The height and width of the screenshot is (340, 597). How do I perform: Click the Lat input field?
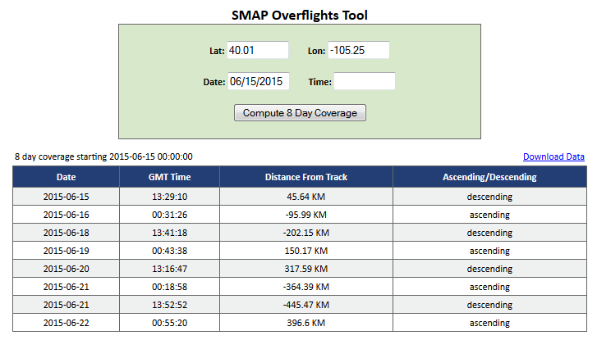pyautogui.click(x=258, y=50)
